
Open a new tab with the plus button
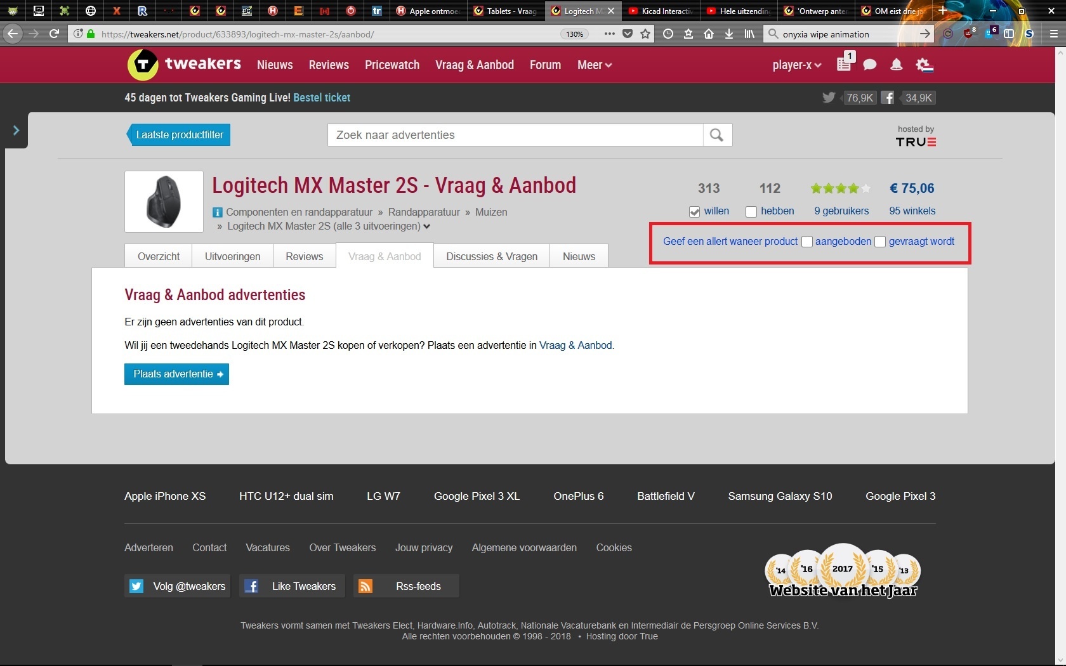click(943, 11)
